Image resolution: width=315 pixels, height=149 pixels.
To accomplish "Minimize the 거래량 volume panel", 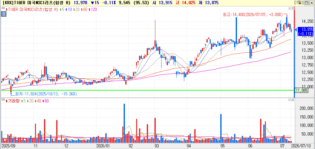I will (290, 100).
